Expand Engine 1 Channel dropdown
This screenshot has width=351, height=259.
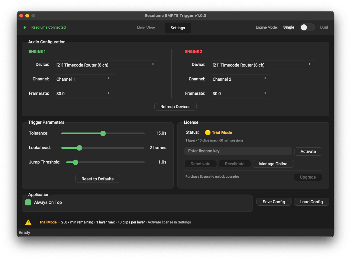(x=85, y=79)
